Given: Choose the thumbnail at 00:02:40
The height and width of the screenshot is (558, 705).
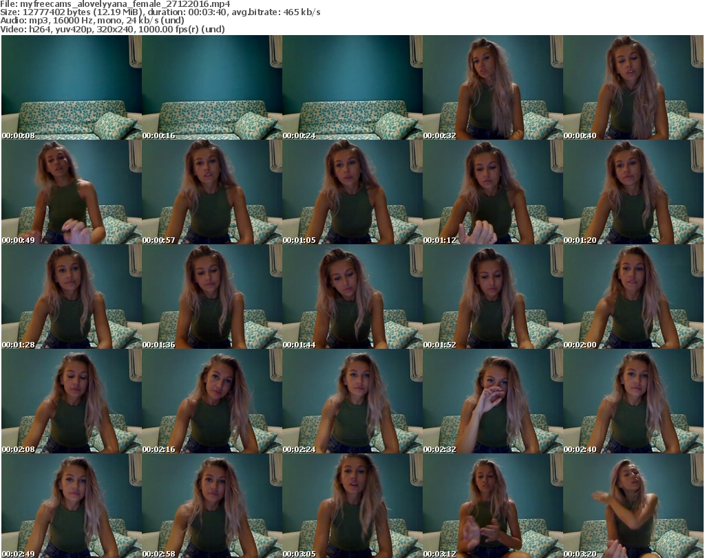Looking at the screenshot, I should (x=633, y=401).
